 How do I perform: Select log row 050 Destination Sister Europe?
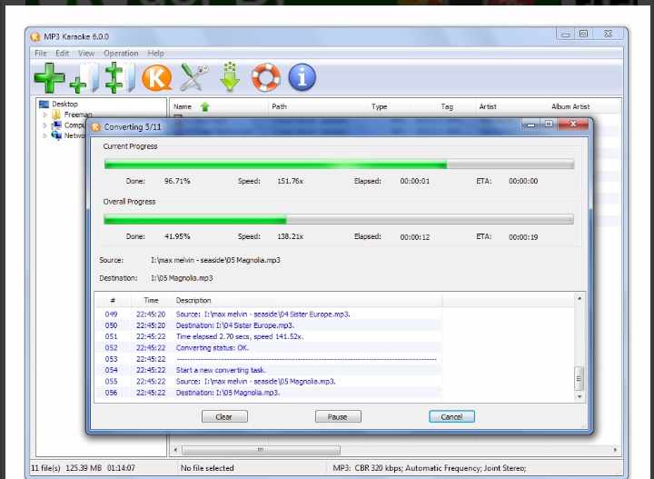tap(269, 325)
